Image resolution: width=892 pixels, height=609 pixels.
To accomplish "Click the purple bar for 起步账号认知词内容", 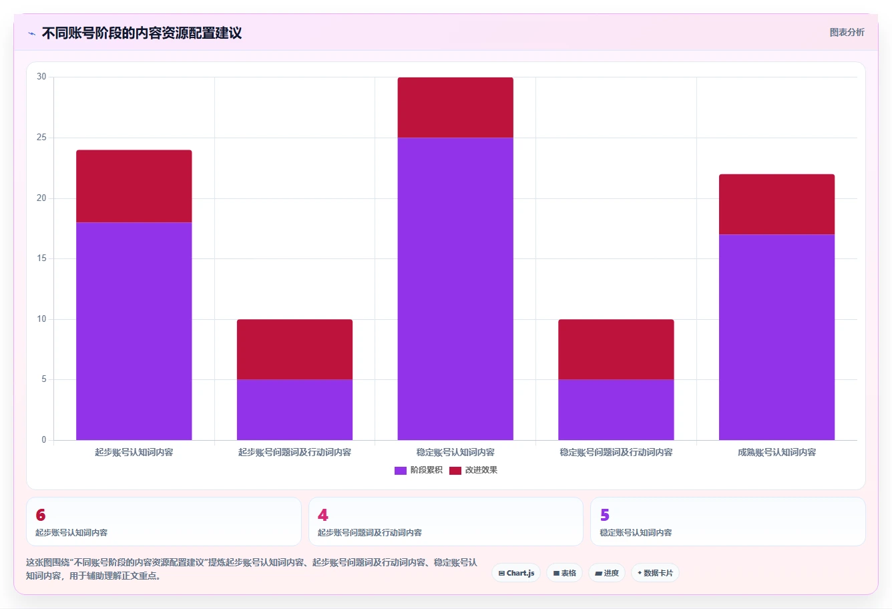I will click(134, 331).
